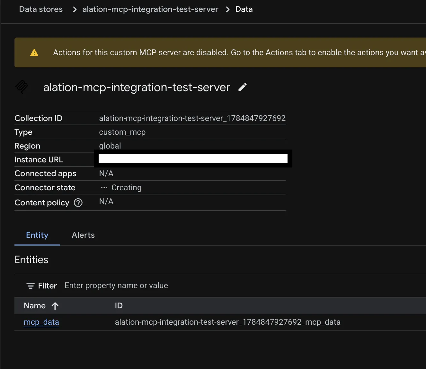Click the Content policy label

click(42, 203)
